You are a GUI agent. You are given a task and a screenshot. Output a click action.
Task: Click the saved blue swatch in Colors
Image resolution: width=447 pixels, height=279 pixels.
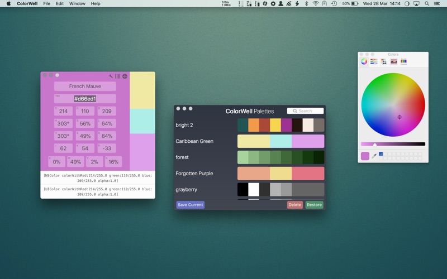(x=381, y=154)
